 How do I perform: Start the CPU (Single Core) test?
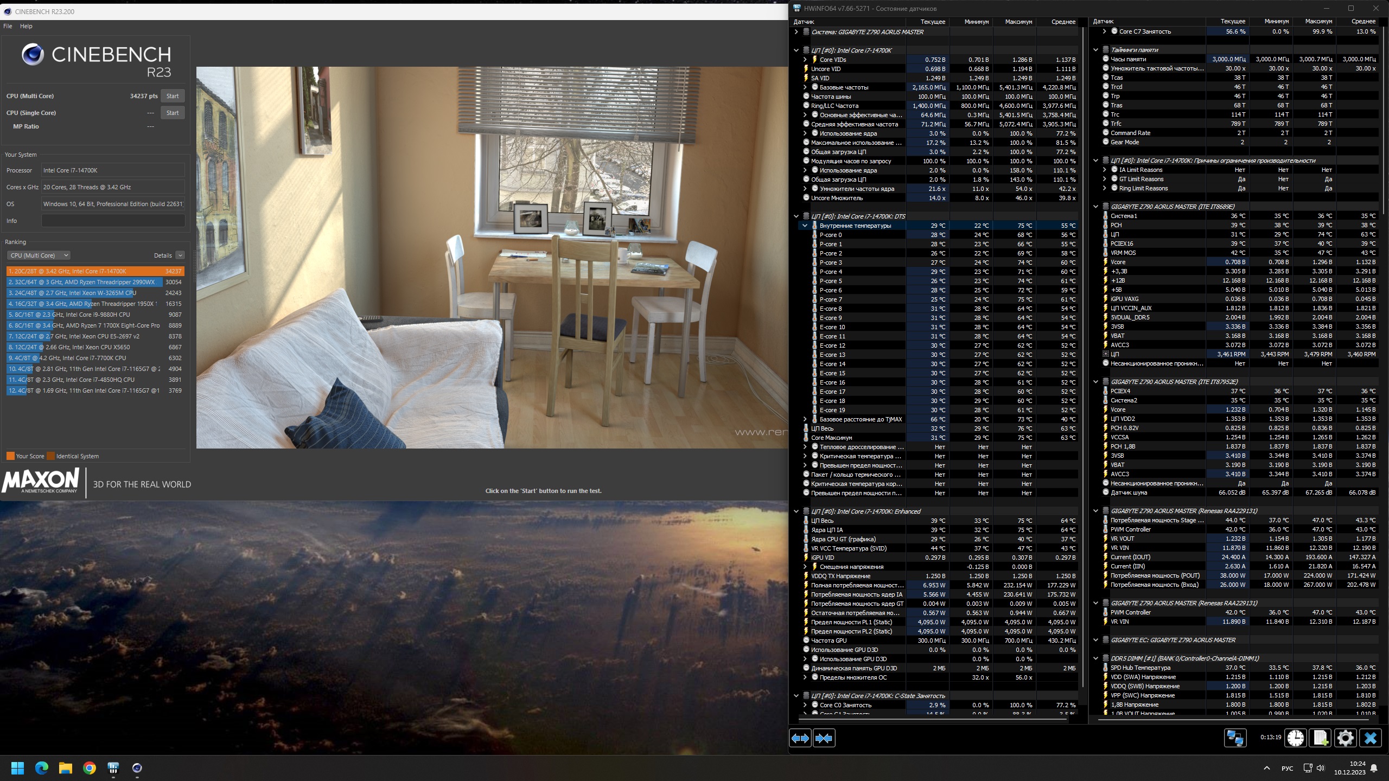[x=173, y=113]
